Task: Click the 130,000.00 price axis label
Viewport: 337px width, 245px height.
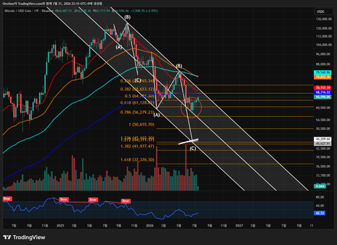Action: 324,19
